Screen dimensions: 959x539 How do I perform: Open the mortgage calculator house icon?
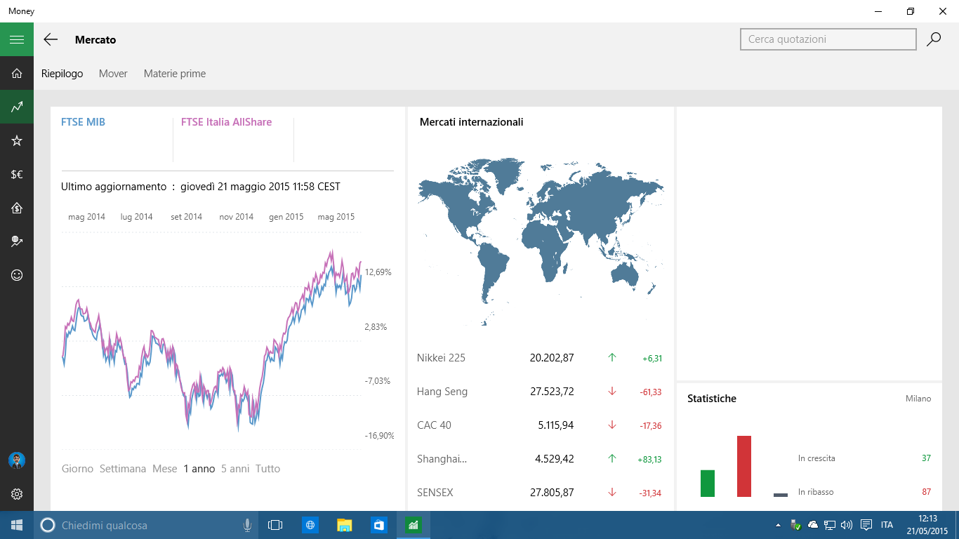point(17,208)
